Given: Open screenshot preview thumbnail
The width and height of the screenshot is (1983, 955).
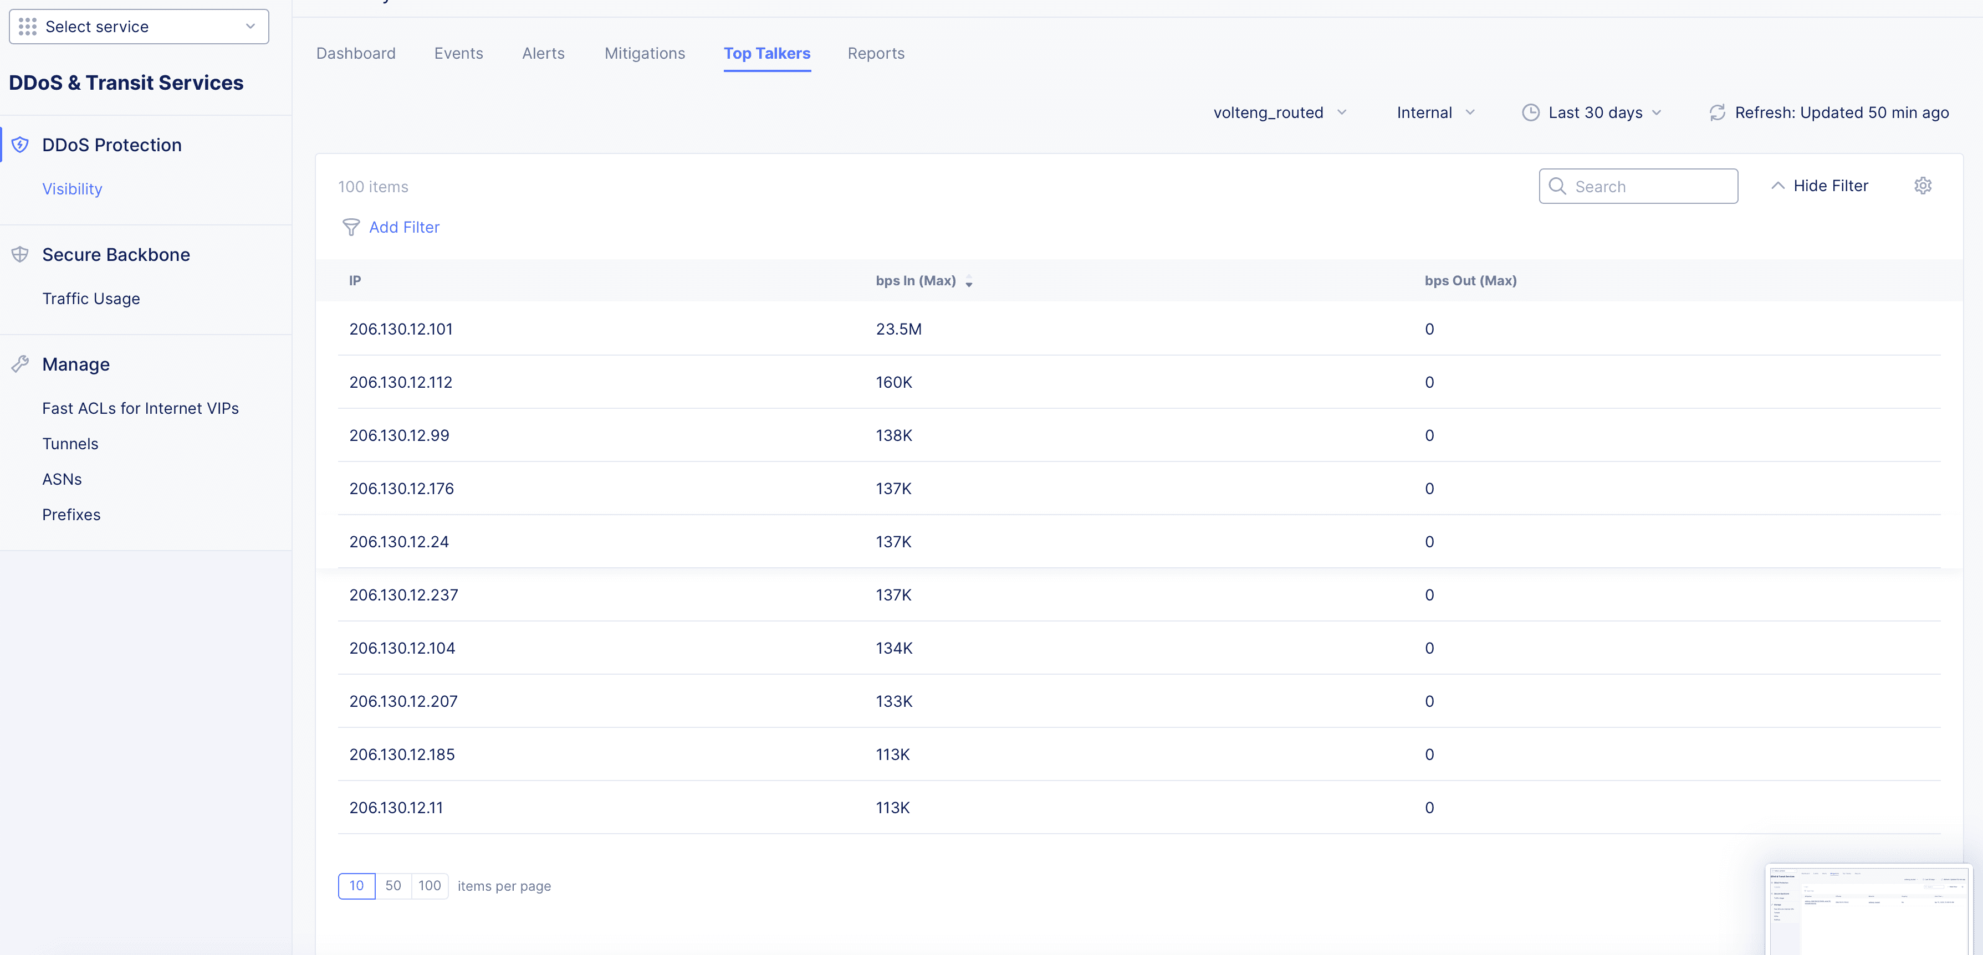Looking at the screenshot, I should point(1868,910).
